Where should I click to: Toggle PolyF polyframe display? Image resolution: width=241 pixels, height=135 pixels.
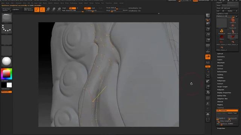click(x=208, y=98)
